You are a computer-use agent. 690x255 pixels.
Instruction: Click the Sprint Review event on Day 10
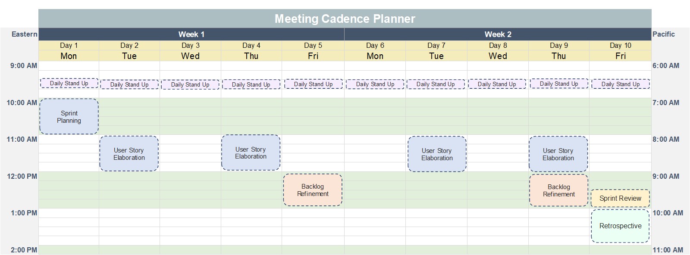coord(620,198)
